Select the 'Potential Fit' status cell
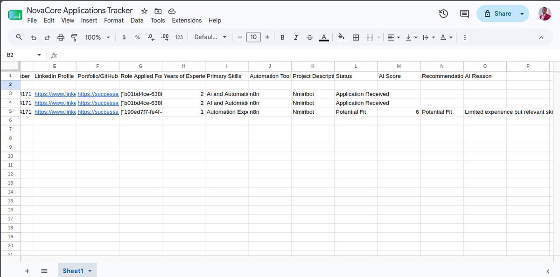 pyautogui.click(x=356, y=112)
